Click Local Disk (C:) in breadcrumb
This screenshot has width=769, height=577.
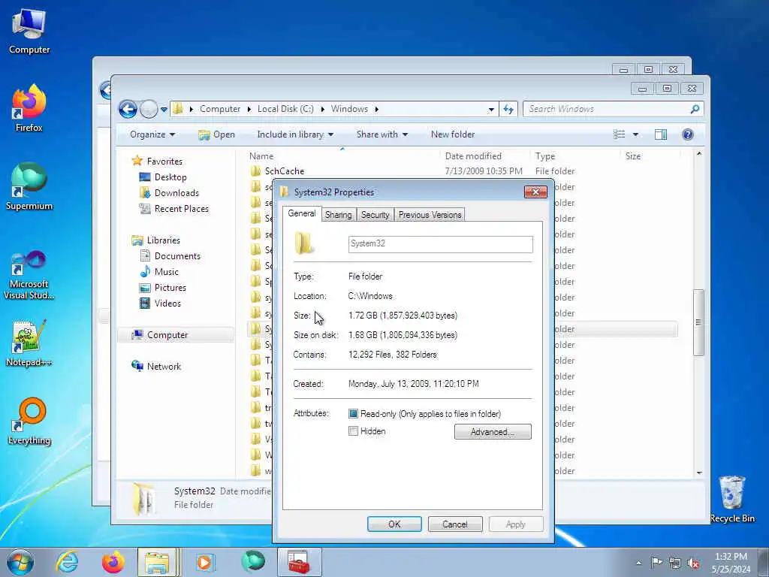(x=285, y=109)
